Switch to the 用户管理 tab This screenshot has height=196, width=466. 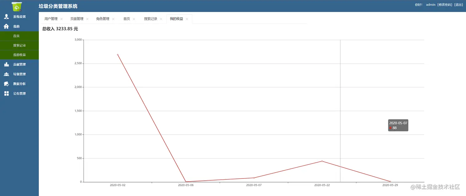pos(51,19)
